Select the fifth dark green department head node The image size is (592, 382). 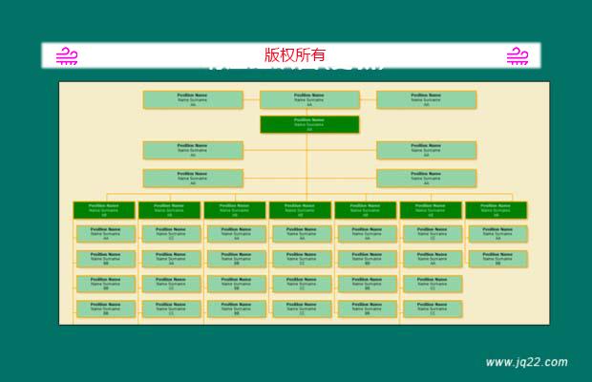click(365, 209)
